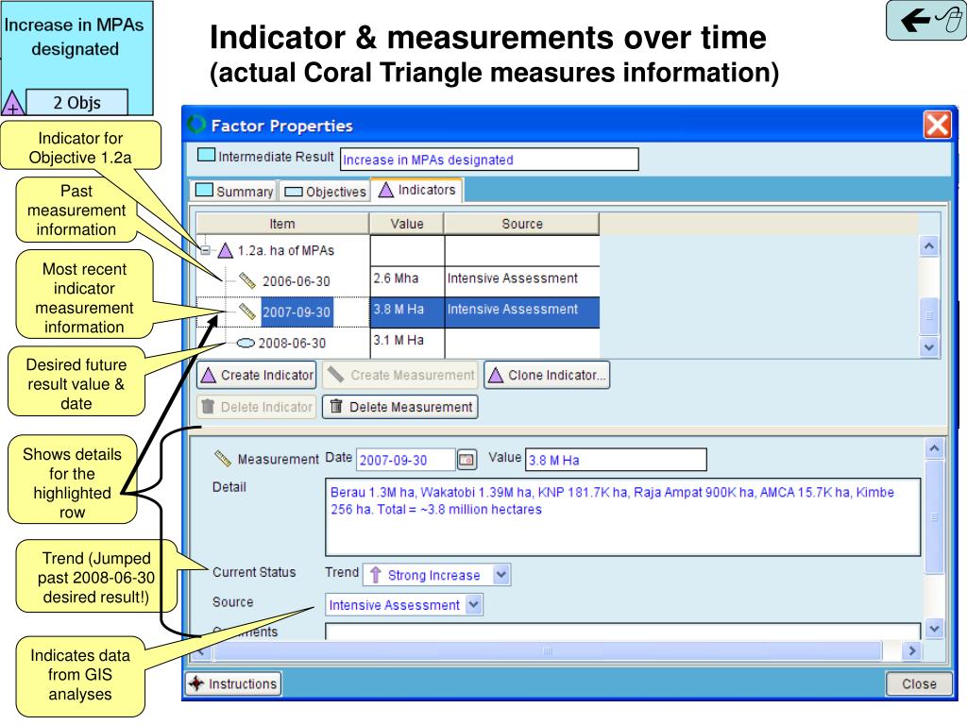967x725 pixels.
Task: Click the Delete Measurement button
Action: [x=400, y=407]
